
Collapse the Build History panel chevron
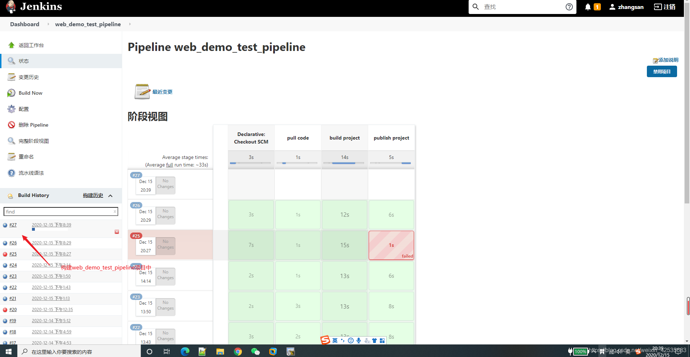coord(110,196)
